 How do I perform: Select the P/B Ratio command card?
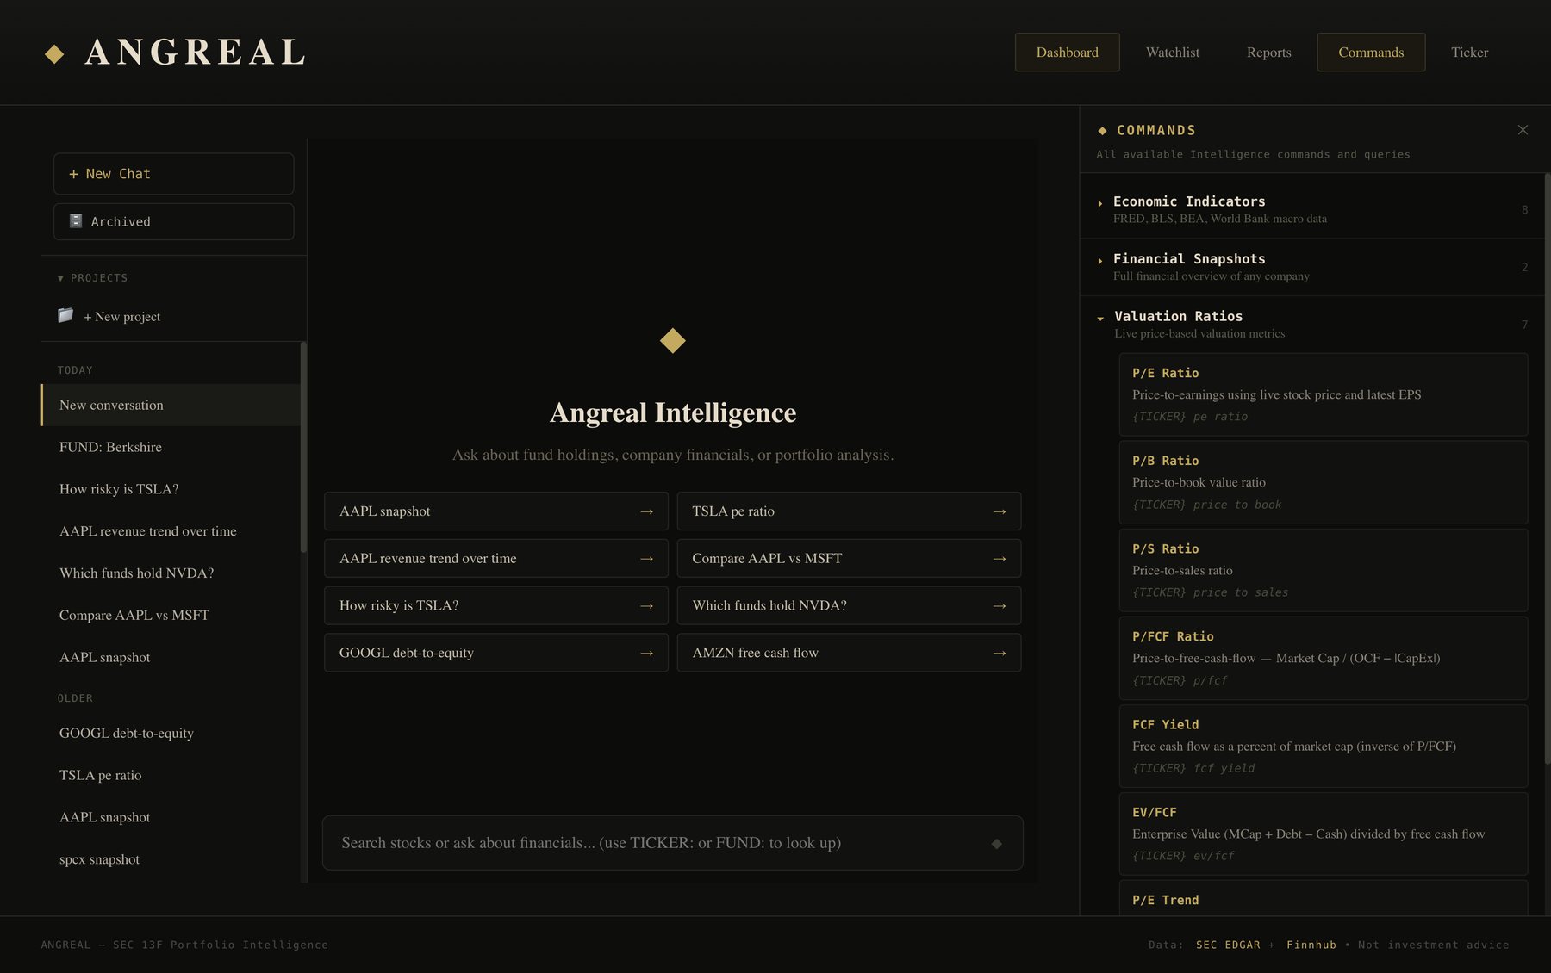click(x=1323, y=482)
